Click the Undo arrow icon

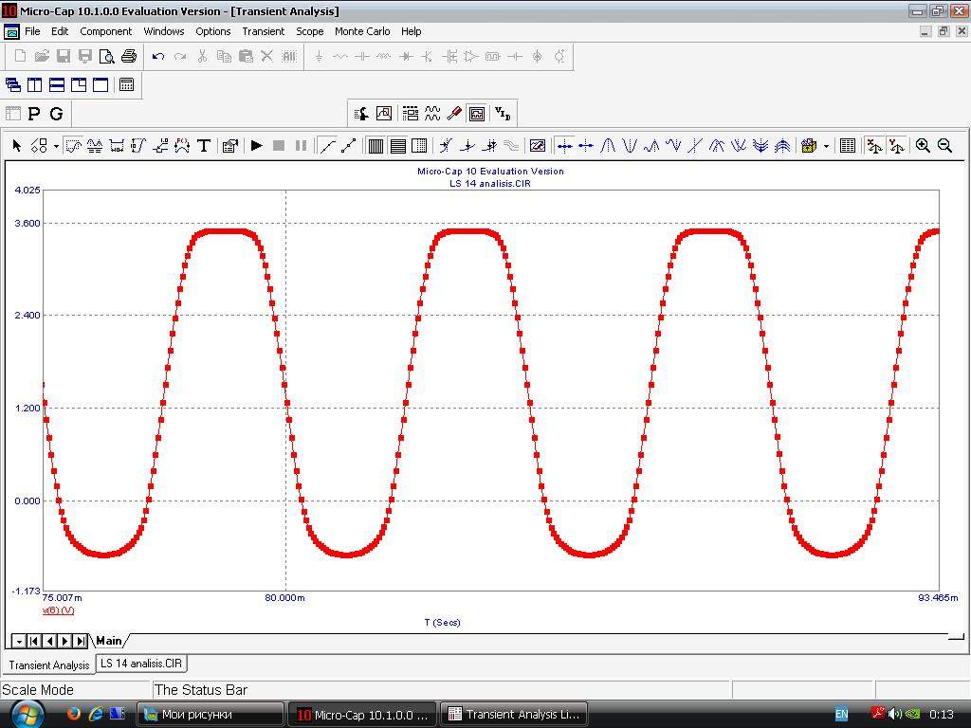coord(158,57)
